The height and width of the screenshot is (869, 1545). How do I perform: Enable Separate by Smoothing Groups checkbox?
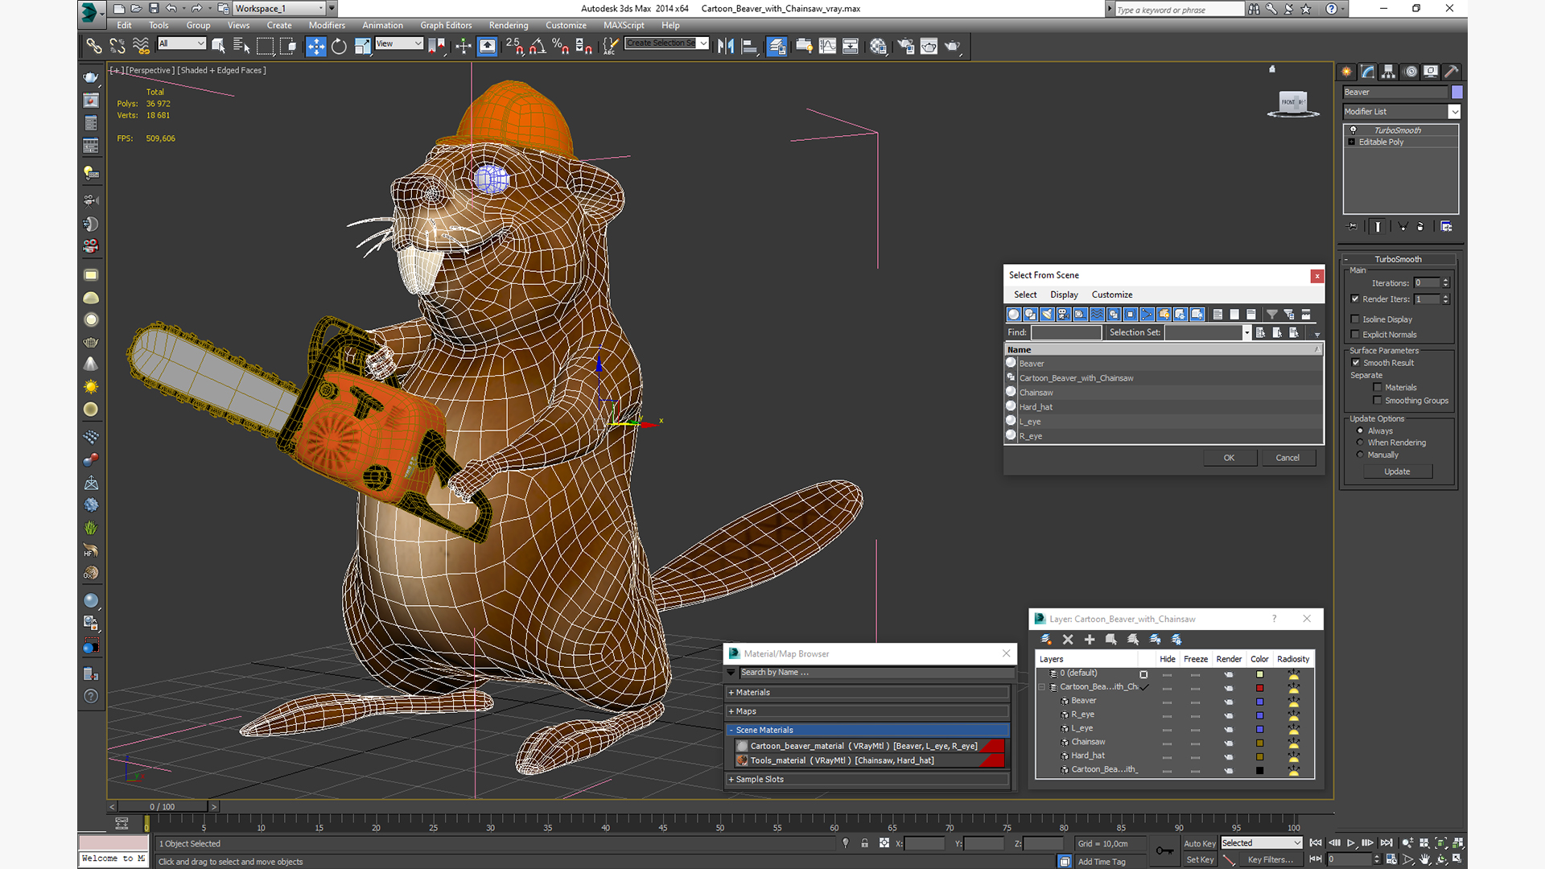click(1378, 401)
